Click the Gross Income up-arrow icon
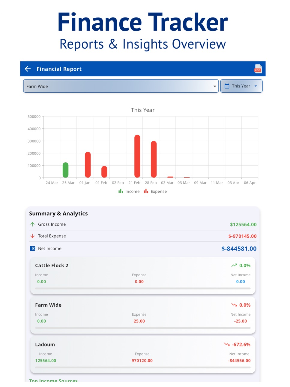The width and height of the screenshot is (290, 387). tap(32, 224)
